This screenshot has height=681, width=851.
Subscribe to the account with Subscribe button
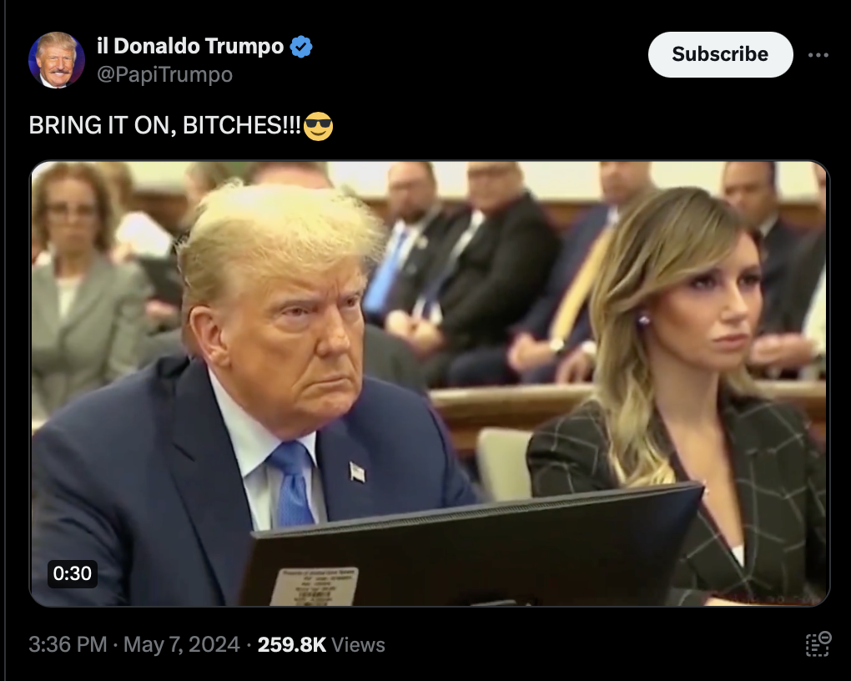tap(720, 54)
